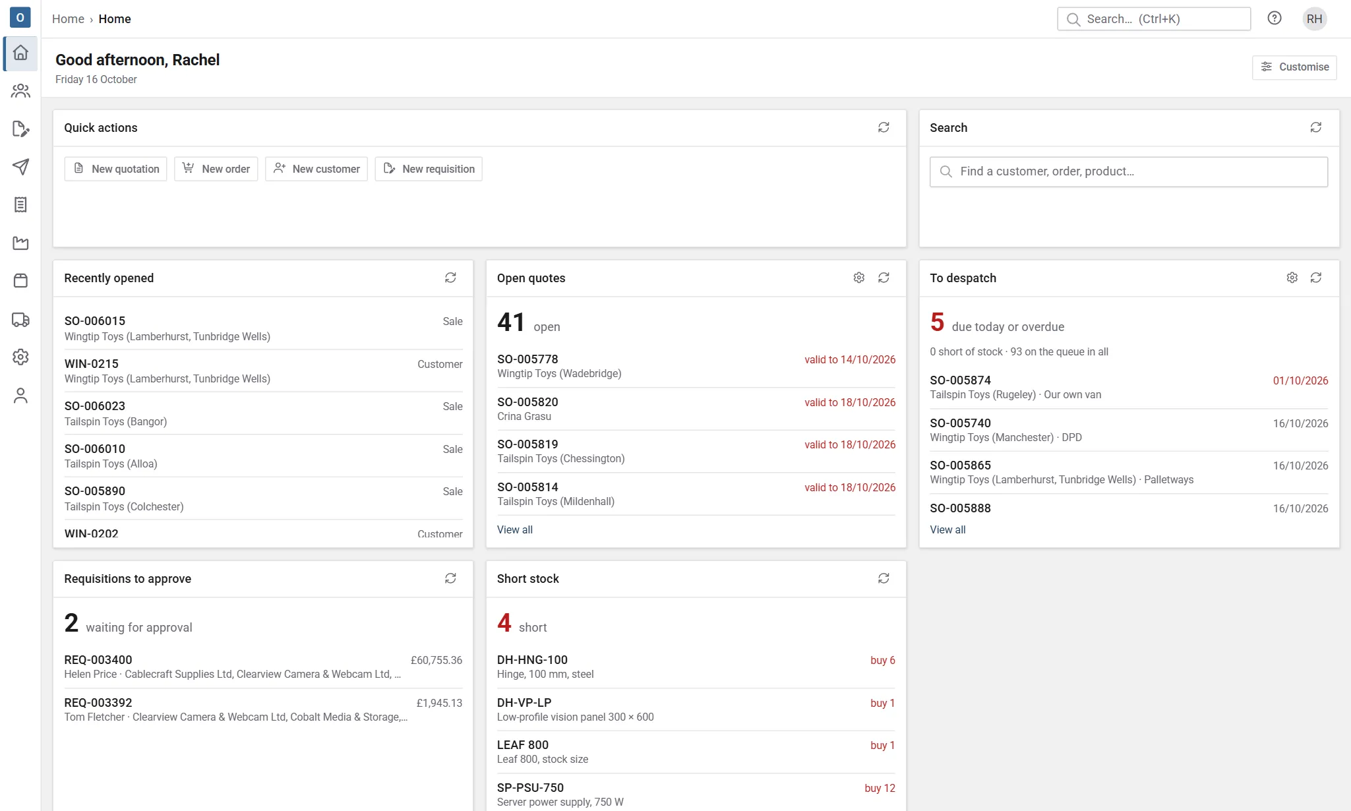Click the O app logo

pyautogui.click(x=20, y=17)
